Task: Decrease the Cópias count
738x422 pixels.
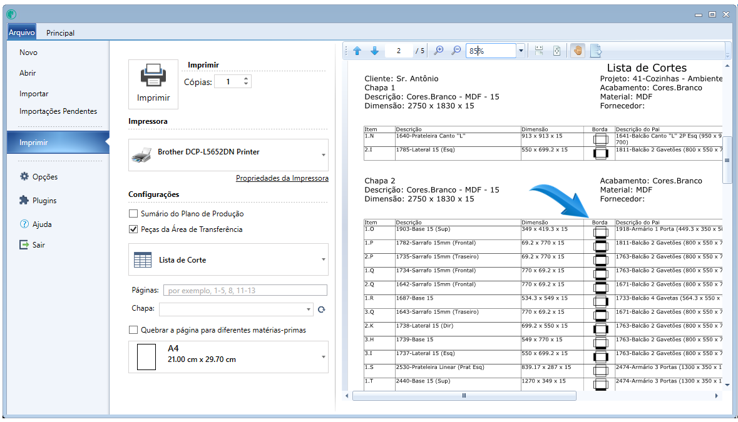Action: 245,84
